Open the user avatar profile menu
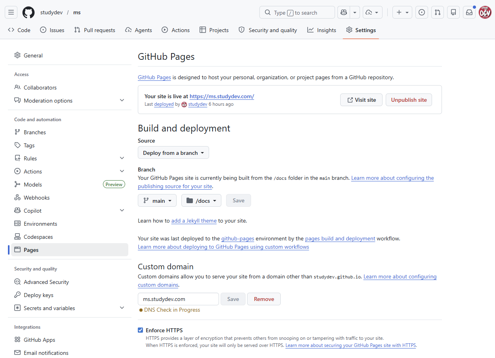Image resolution: width=495 pixels, height=358 pixels. (485, 12)
